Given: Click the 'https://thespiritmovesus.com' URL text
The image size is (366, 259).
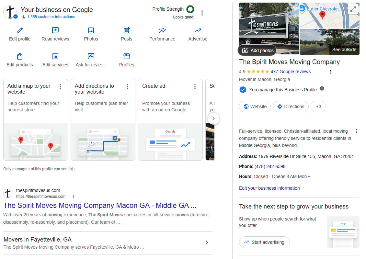Looking at the screenshot, I should click(x=40, y=197).
